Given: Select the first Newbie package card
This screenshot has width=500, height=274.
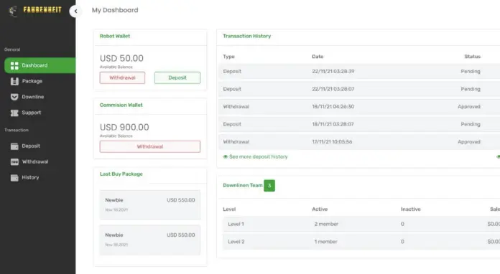Looking at the screenshot, I should 150,205.
